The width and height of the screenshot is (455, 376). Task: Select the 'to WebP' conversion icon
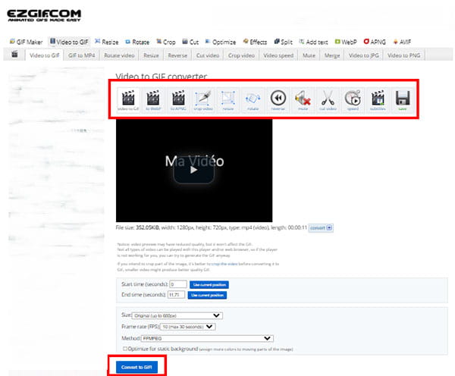coord(153,100)
